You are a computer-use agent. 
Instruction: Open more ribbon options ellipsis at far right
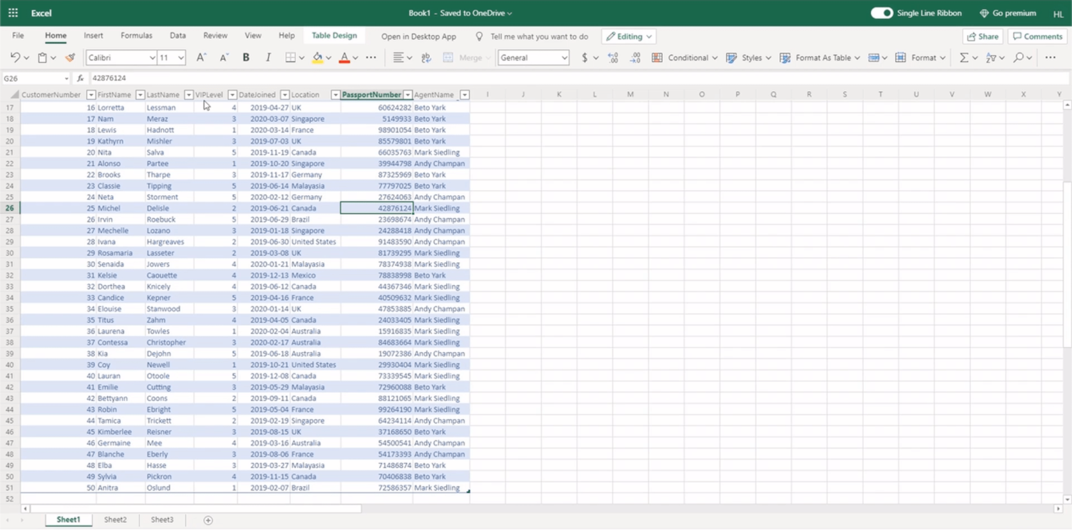[1050, 57]
